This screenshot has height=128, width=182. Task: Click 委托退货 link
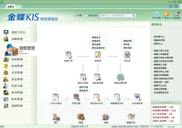click(83, 91)
